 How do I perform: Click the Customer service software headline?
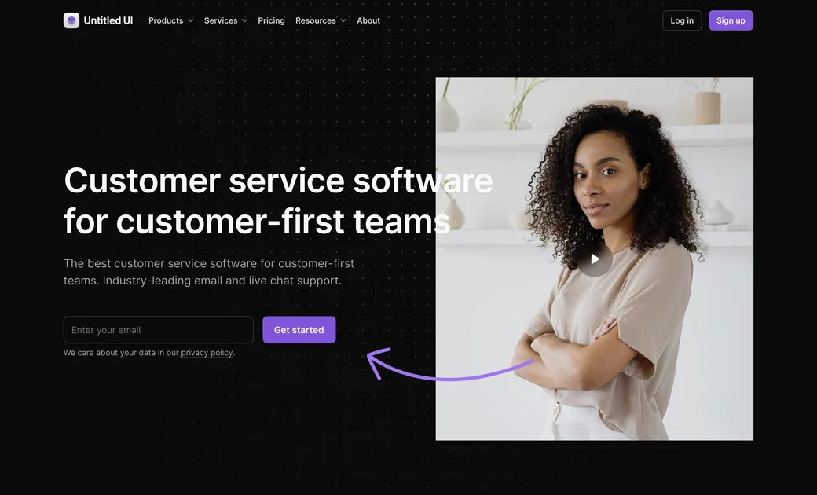click(x=278, y=200)
